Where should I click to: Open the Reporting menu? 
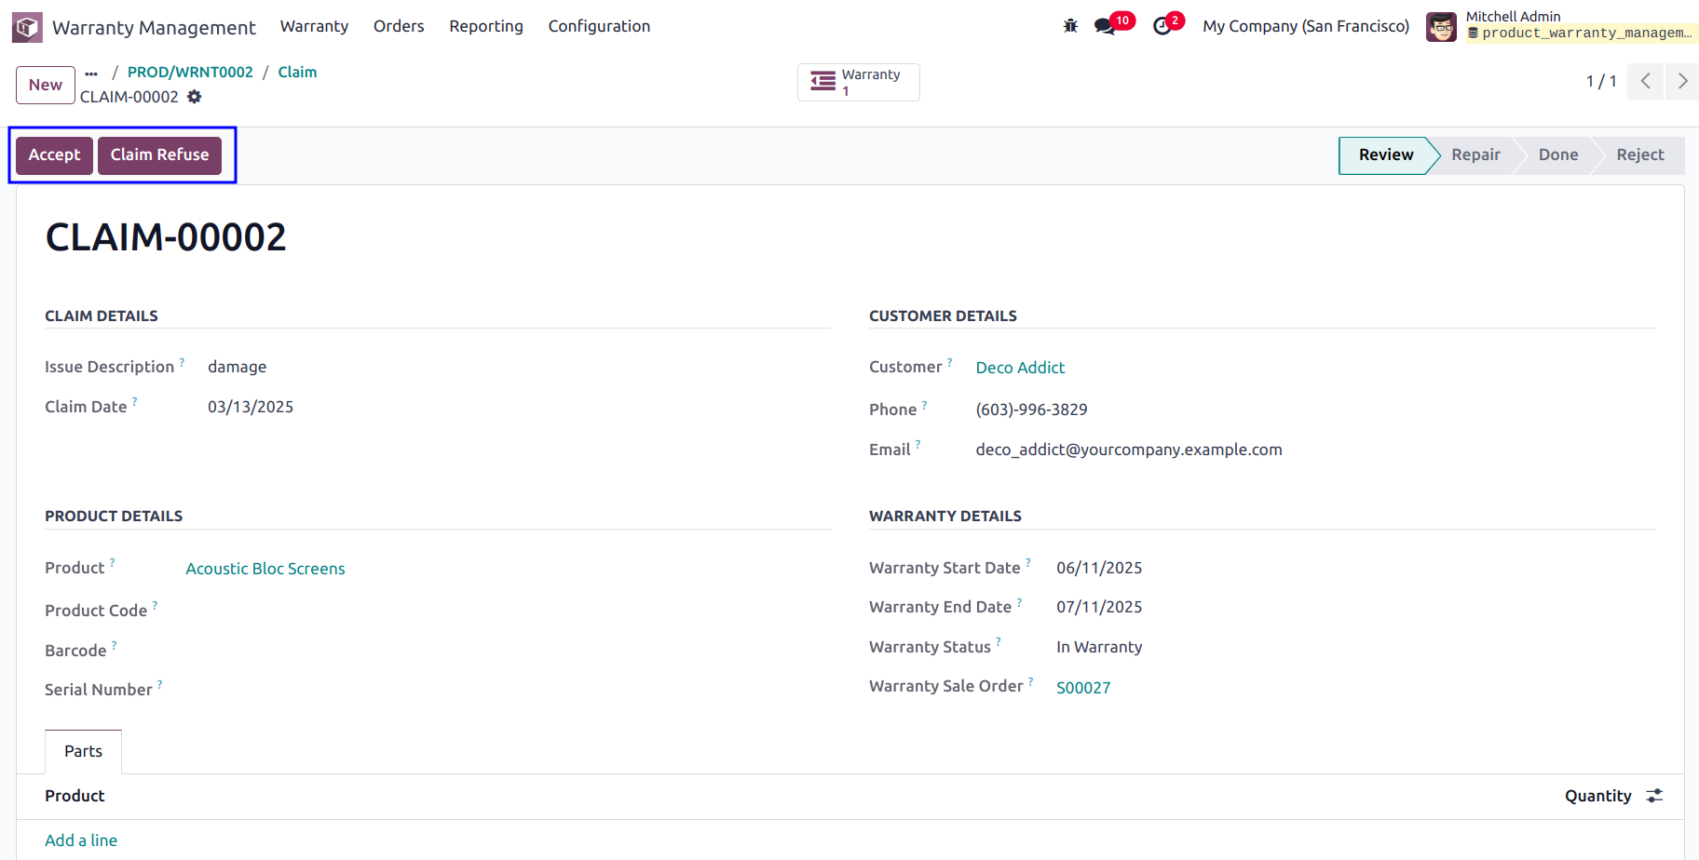click(486, 26)
